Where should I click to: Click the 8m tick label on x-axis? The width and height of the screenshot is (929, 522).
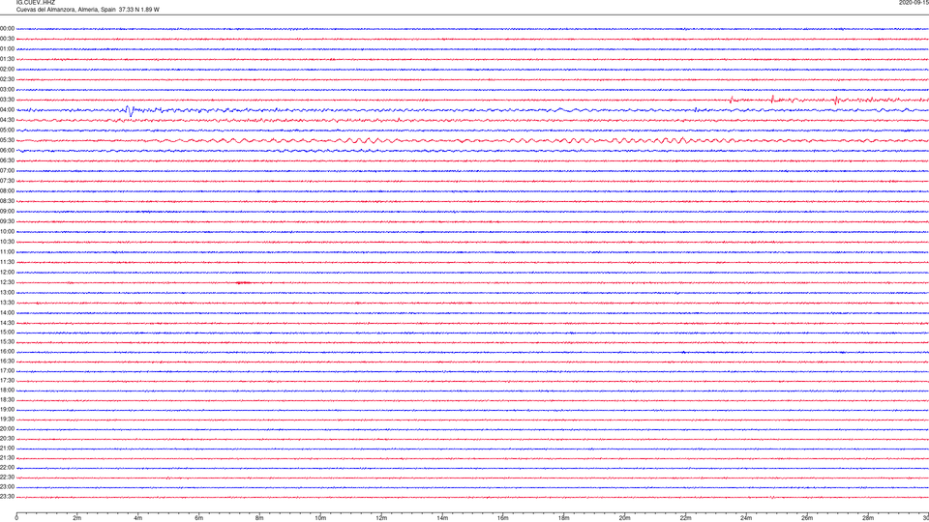point(259,518)
